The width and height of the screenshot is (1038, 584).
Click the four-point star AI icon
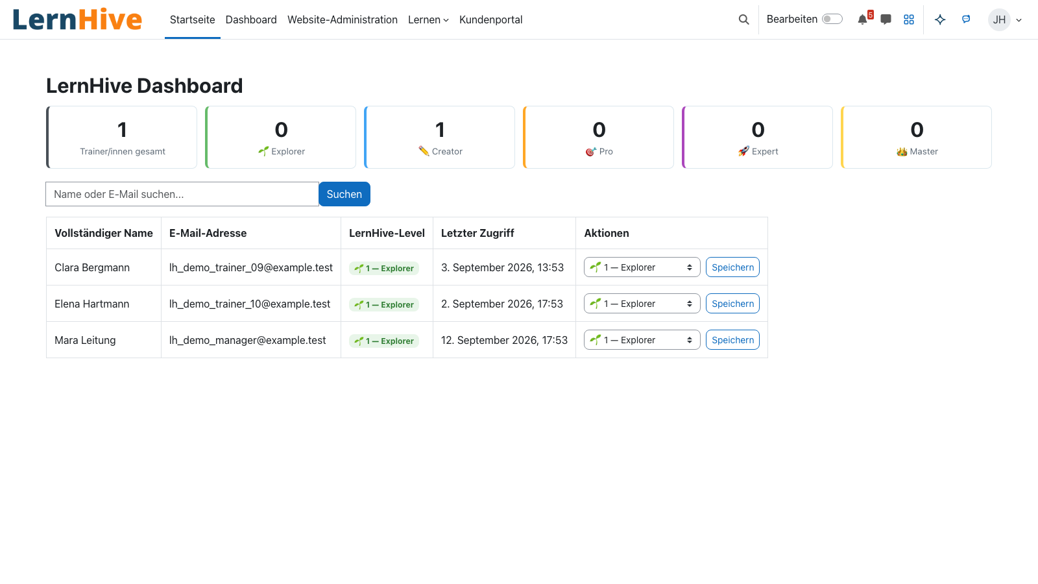940,19
